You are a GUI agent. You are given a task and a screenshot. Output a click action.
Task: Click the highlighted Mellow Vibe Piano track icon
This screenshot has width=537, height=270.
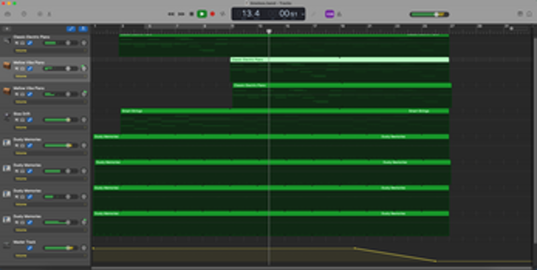tap(7, 66)
